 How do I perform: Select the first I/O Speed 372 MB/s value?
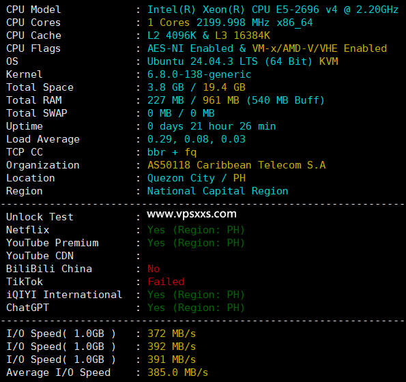(171, 334)
